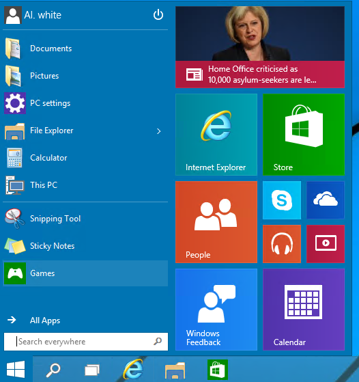Open the Pictures folder icon

[x=13, y=76]
